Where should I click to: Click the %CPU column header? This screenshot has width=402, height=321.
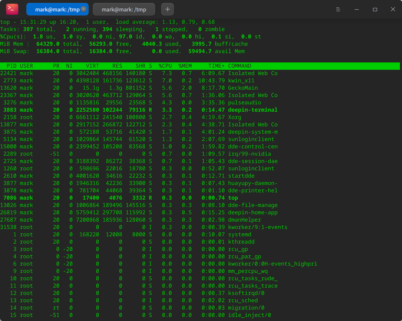pyautogui.click(x=165, y=66)
